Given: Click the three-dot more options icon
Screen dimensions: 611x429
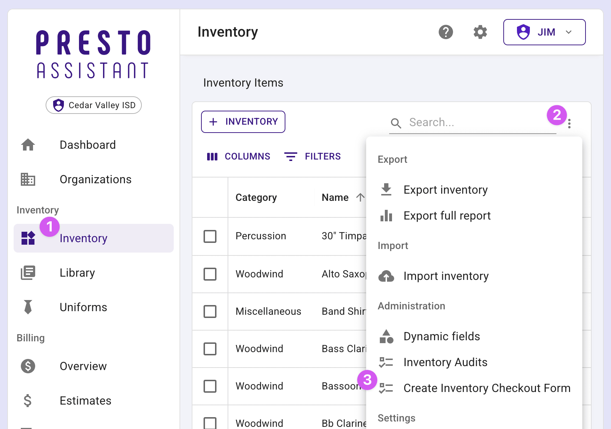Looking at the screenshot, I should [x=569, y=124].
